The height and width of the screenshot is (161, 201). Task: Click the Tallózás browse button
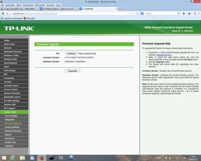(72, 54)
